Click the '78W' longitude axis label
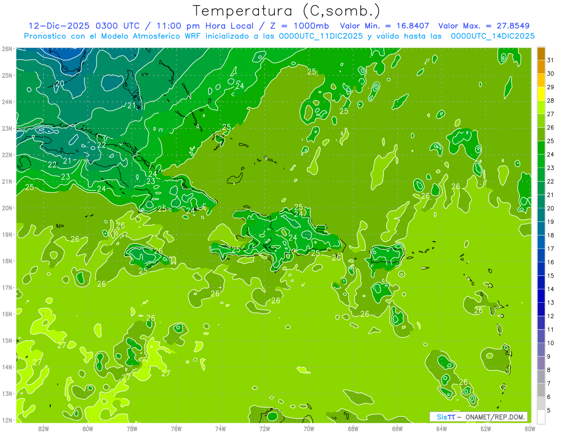This screenshot has height=435, width=563. (132, 428)
